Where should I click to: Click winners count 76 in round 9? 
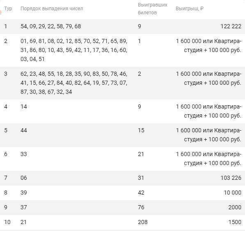(x=141, y=207)
